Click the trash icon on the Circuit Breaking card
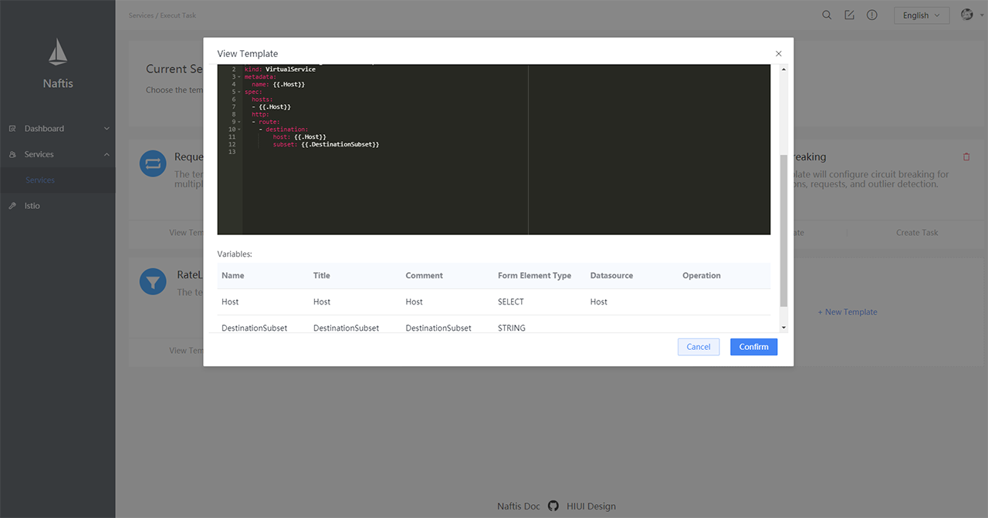This screenshot has height=518, width=988. coord(966,156)
